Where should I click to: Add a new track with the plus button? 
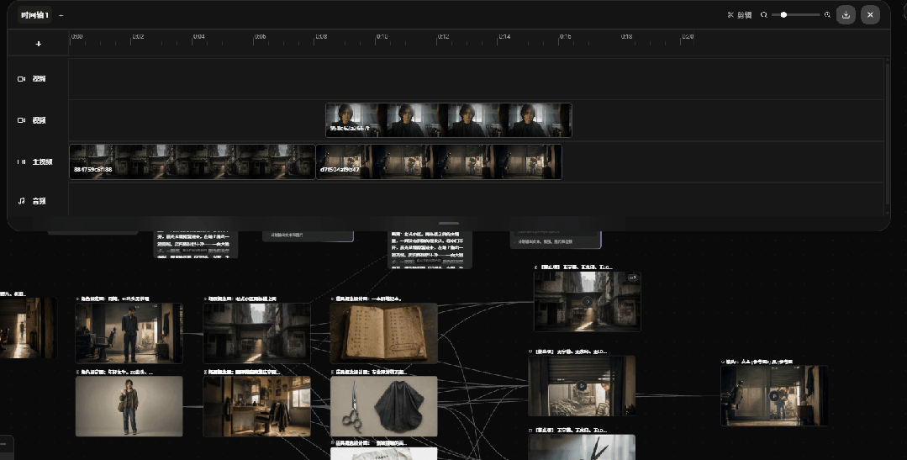38,44
